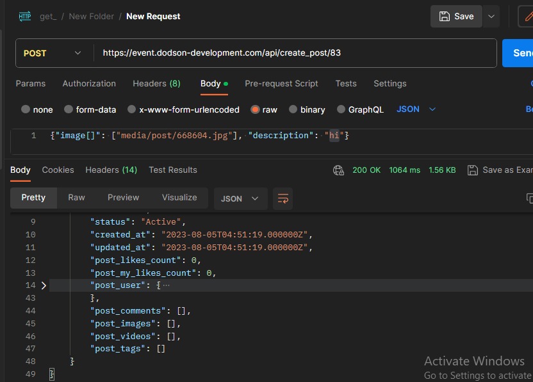The image size is (533, 382).
Task: Click the copy response icon
Action: (x=529, y=198)
